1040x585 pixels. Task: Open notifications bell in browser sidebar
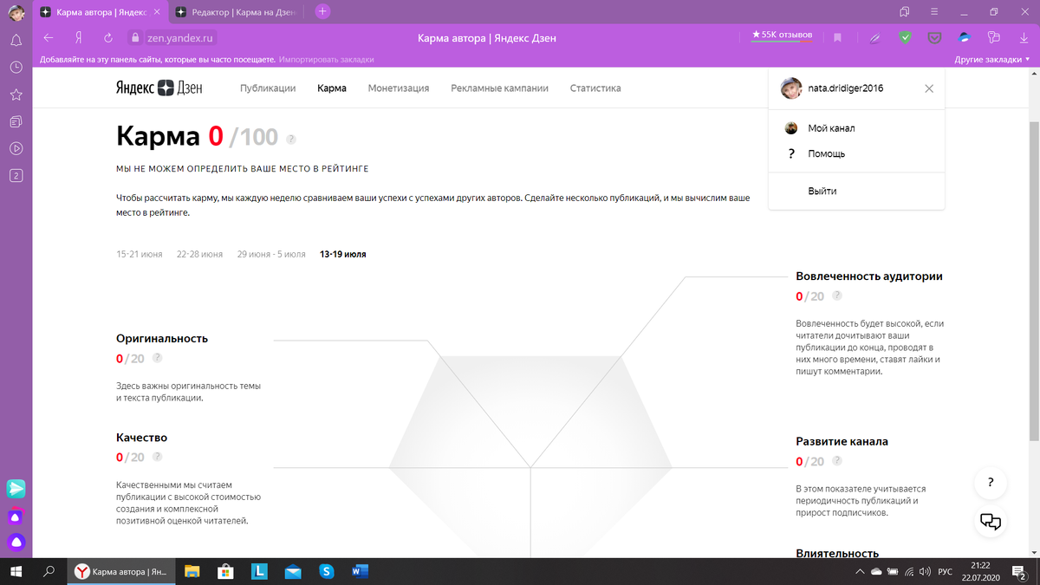click(16, 40)
